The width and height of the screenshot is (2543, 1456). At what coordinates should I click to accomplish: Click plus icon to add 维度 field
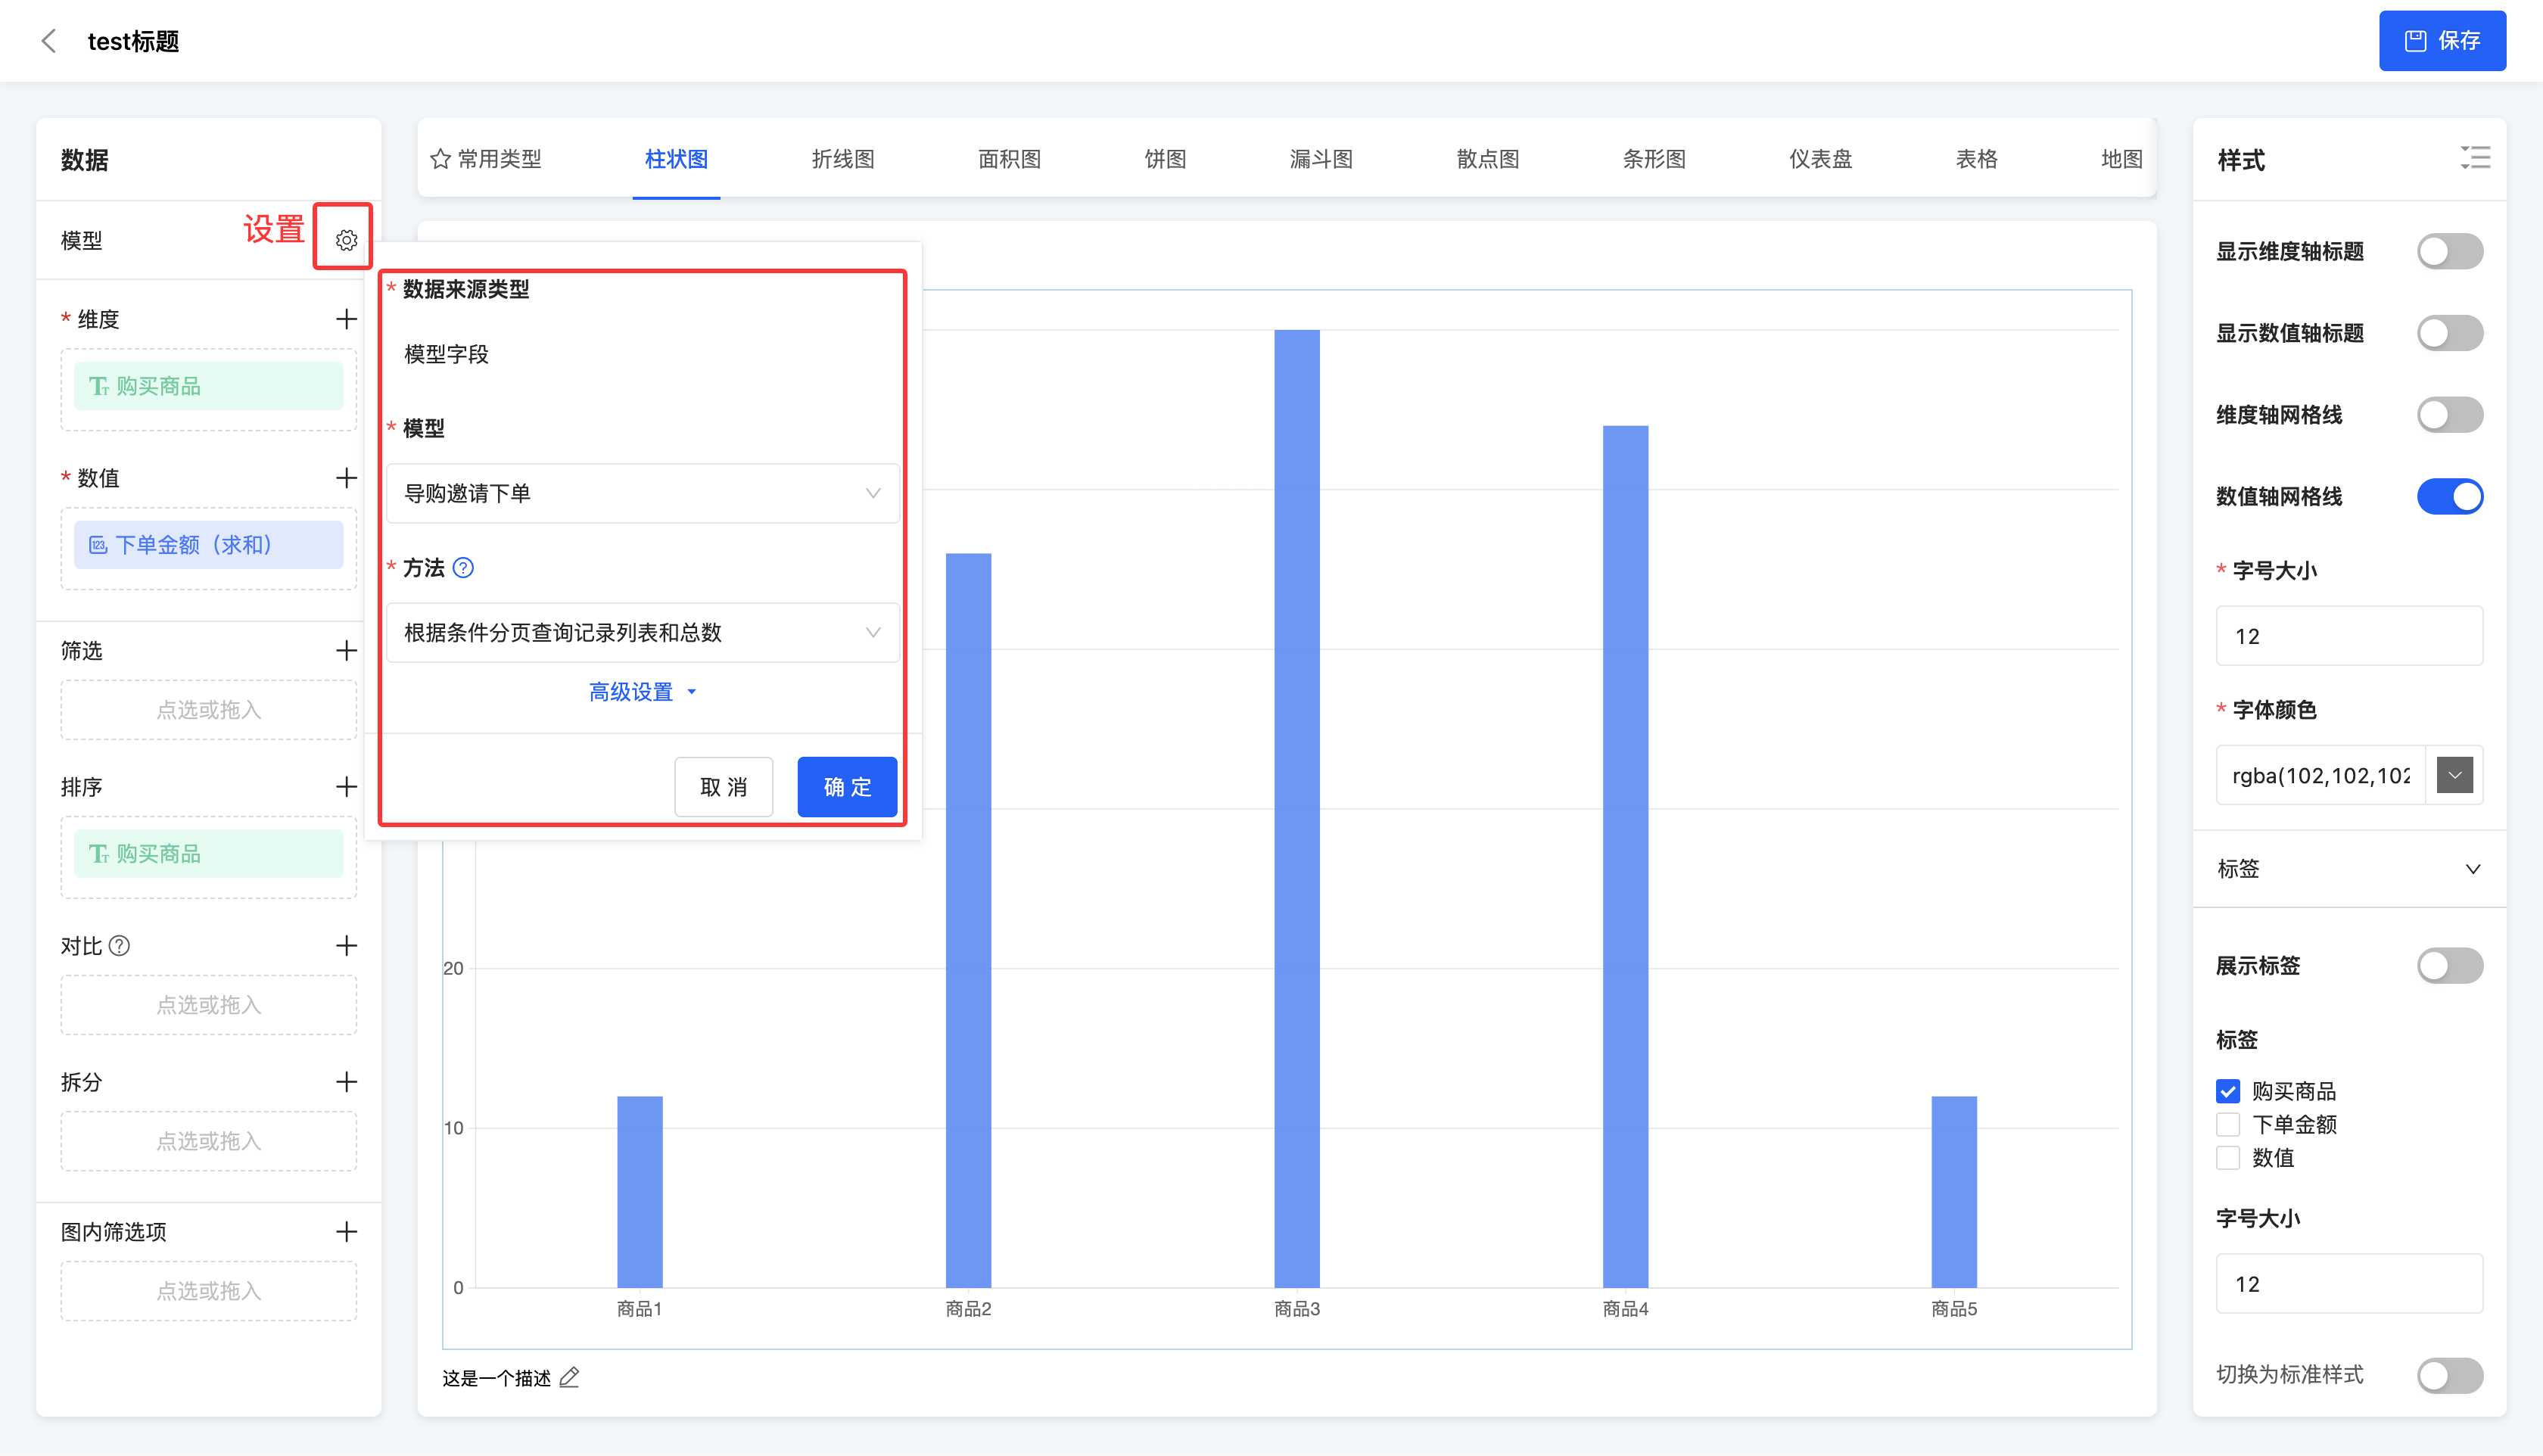346,319
